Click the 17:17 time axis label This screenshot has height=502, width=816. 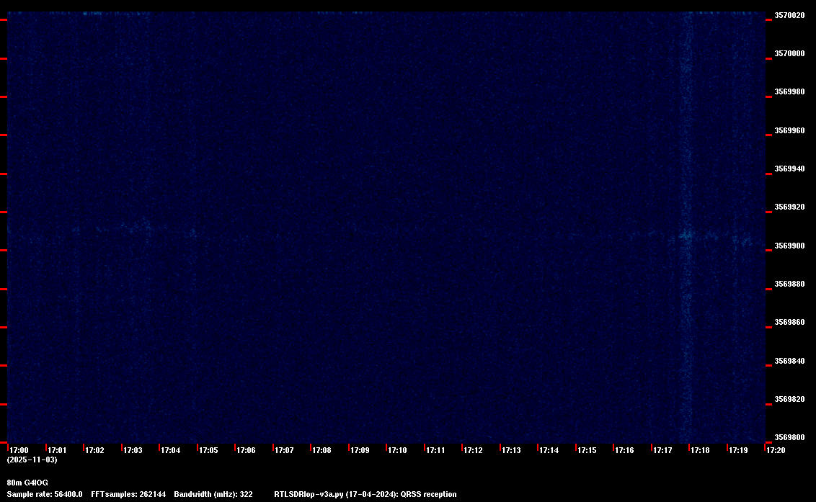pos(662,450)
